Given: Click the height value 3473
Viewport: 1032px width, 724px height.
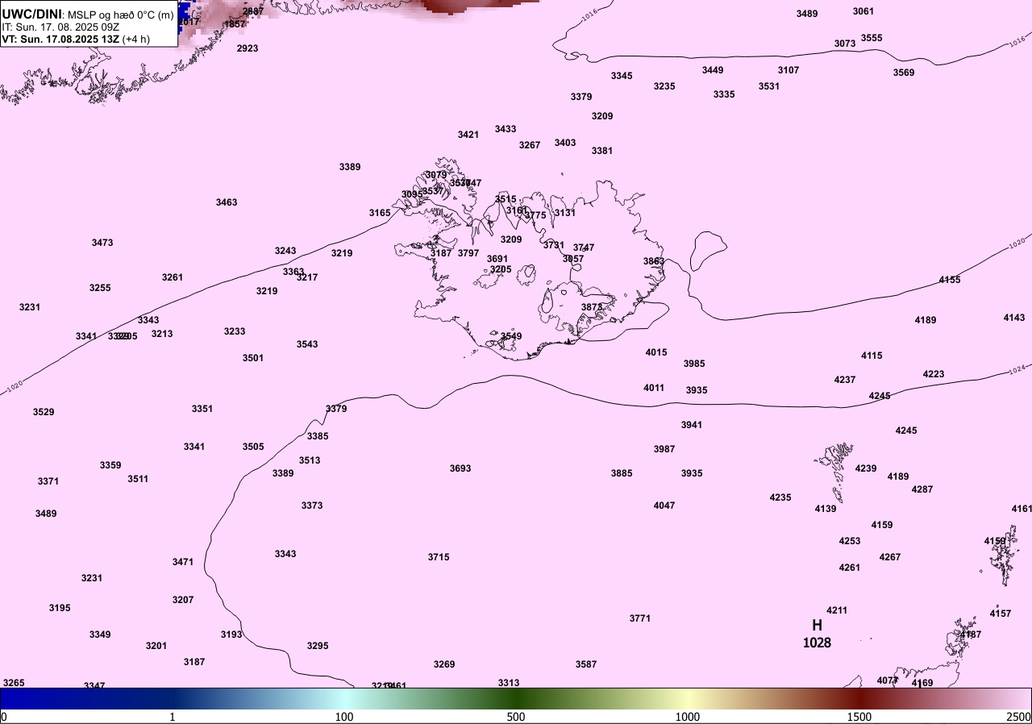Looking at the screenshot, I should click(102, 243).
